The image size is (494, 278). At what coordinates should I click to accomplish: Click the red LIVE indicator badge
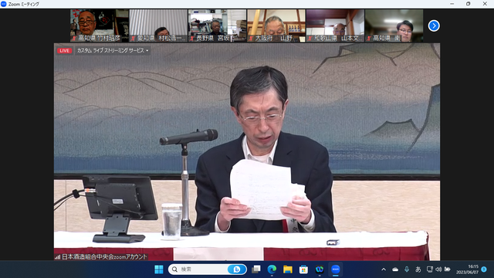64,50
